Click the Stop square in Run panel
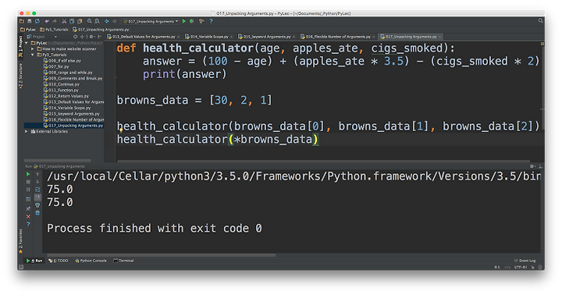This screenshot has height=295, width=562. pos(28,182)
